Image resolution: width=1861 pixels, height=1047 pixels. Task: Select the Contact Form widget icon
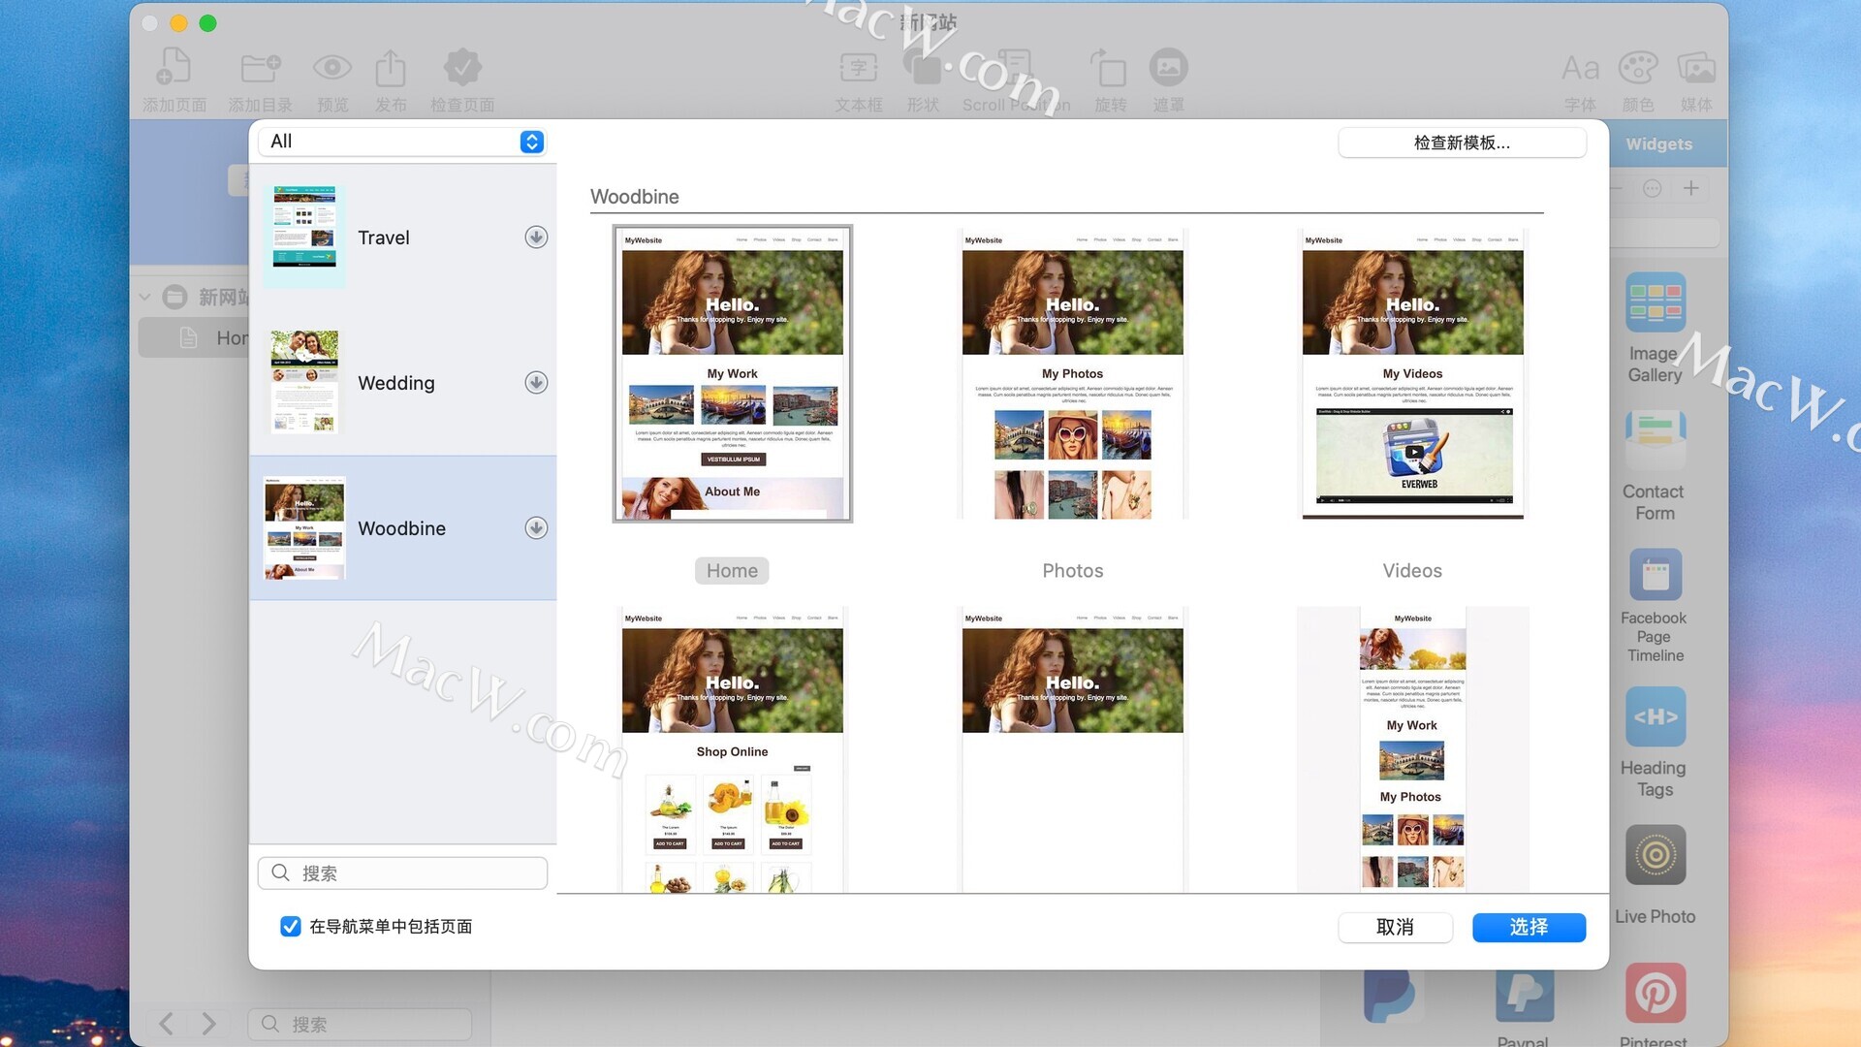pyautogui.click(x=1656, y=441)
